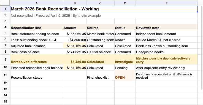203x105 pixels.
Task: Click the 'Confirmed' status in book cash row
Action: pyautogui.click(x=125, y=52)
